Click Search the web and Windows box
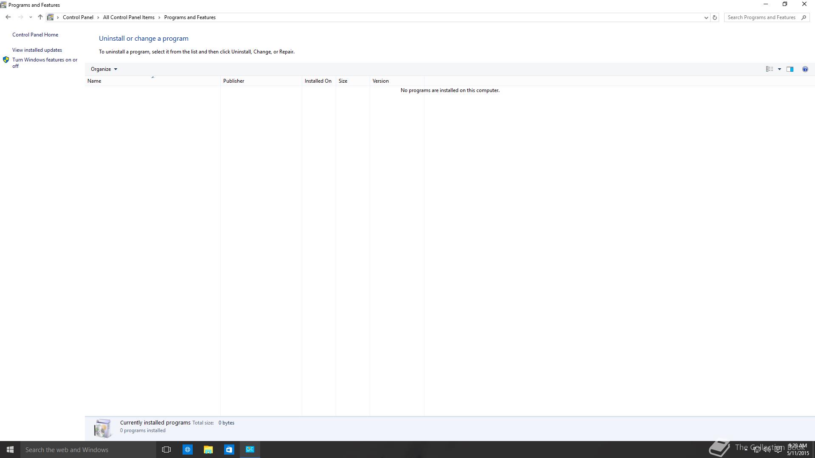Screen dimensions: 815x458 coord(88,450)
